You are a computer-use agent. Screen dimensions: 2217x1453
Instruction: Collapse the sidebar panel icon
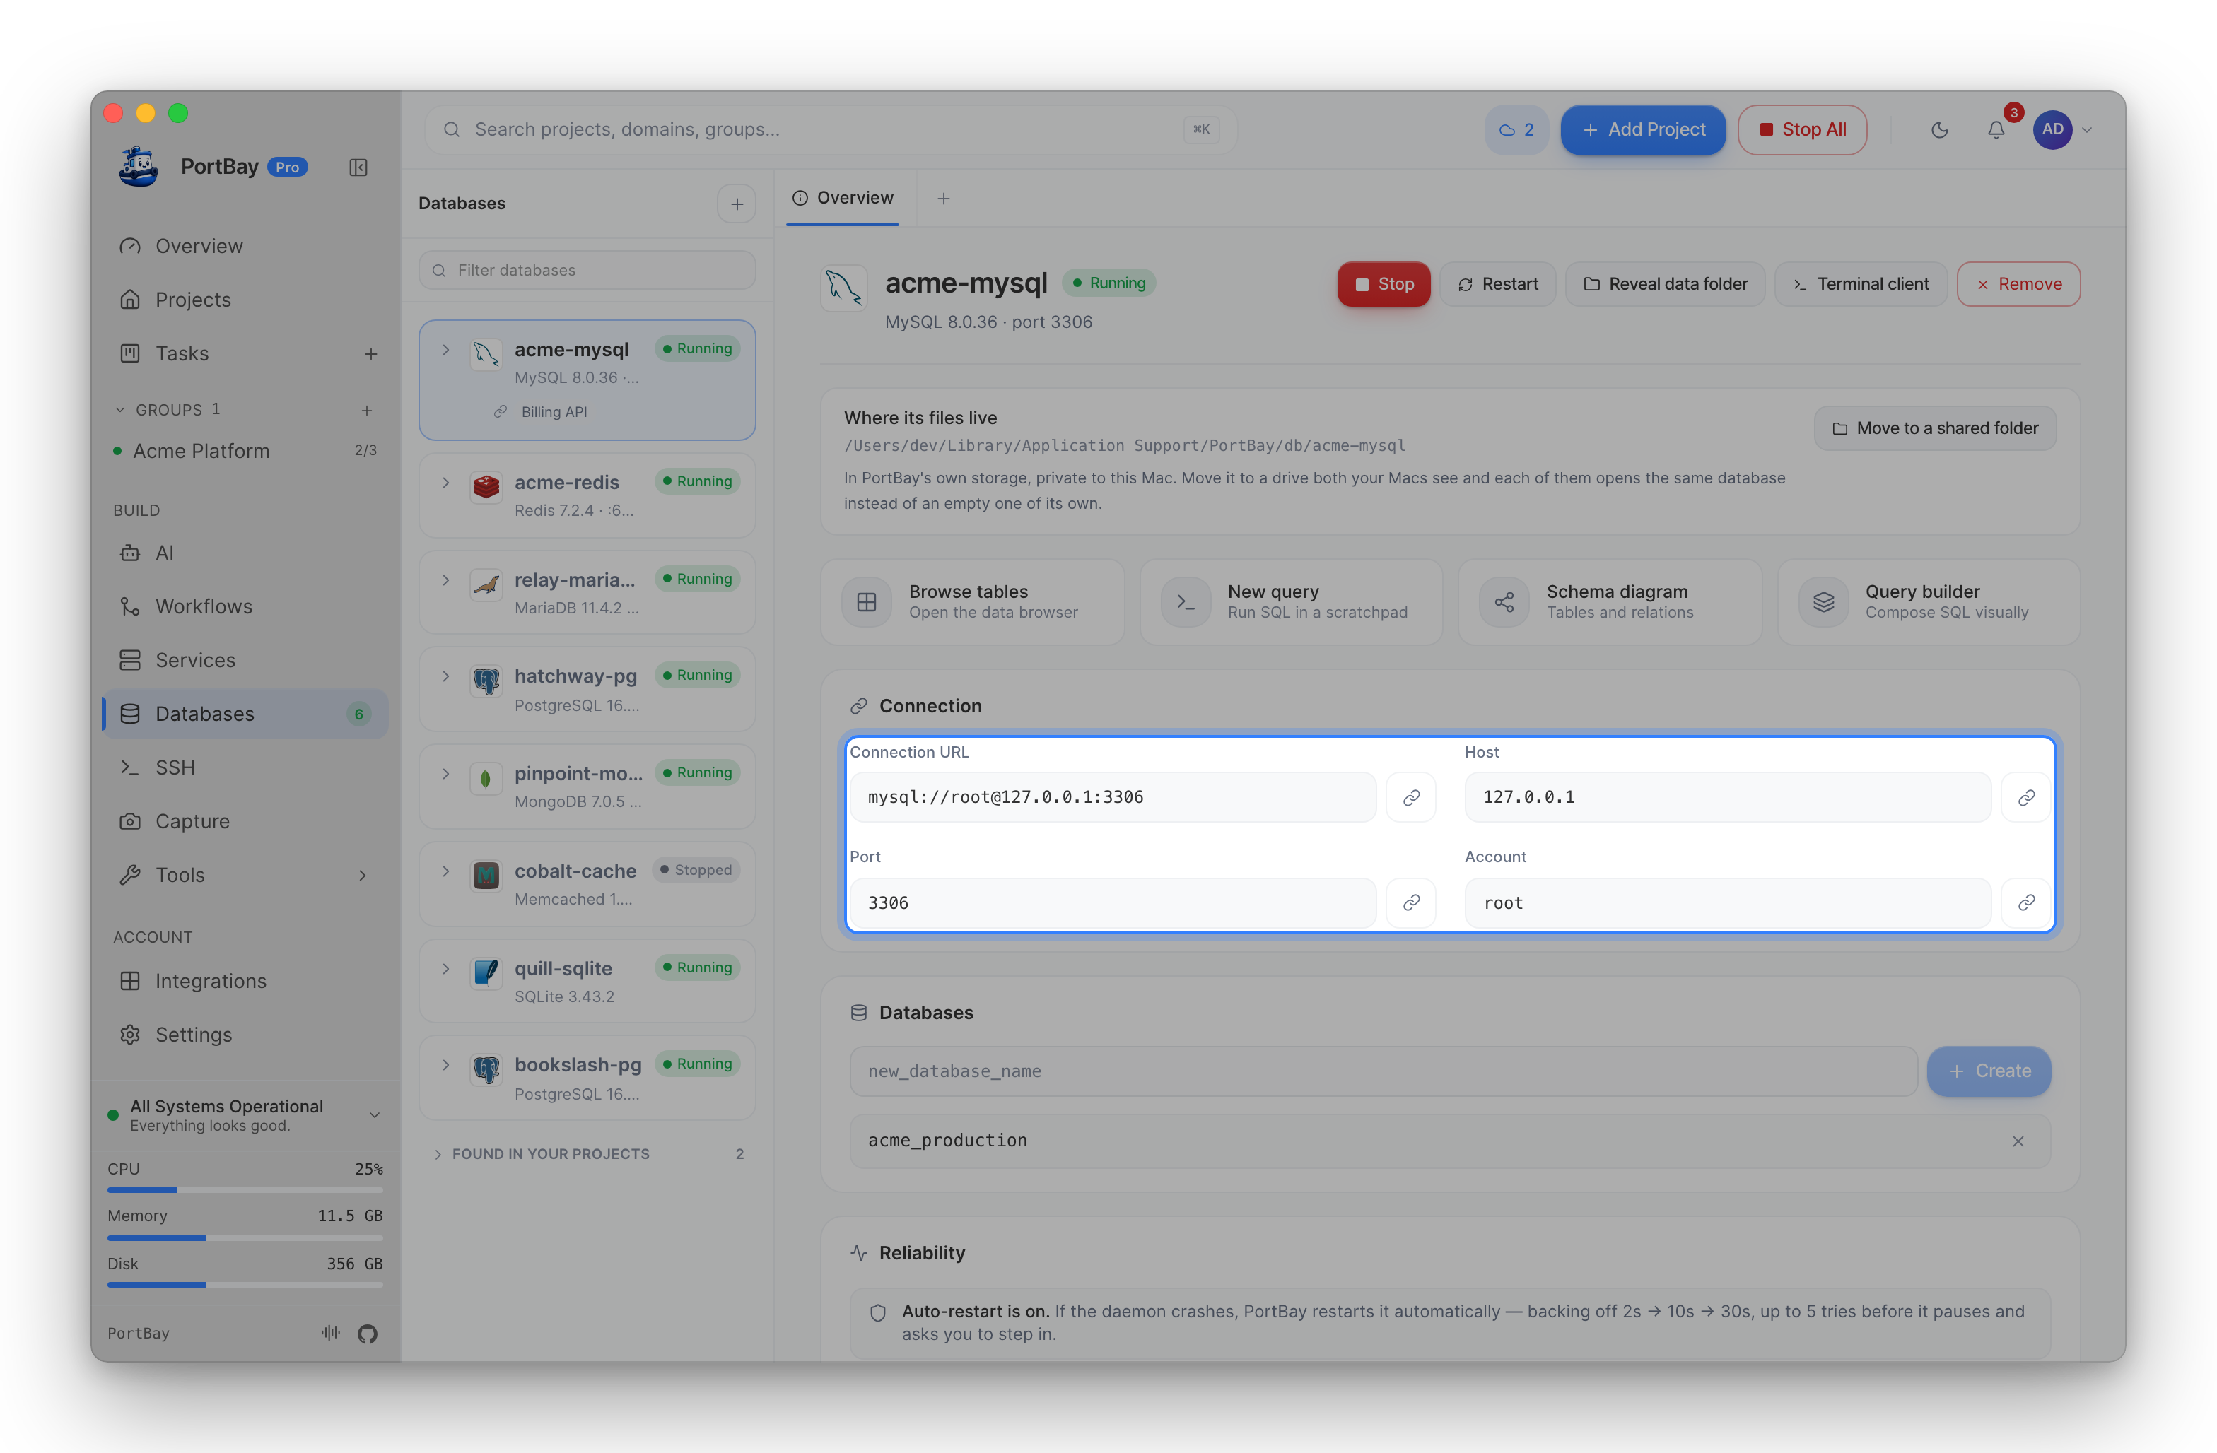point(358,167)
